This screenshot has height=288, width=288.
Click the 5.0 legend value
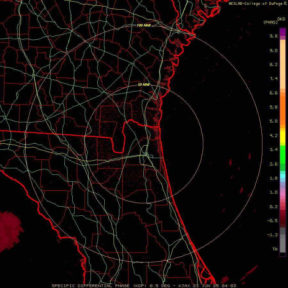[x=274, y=121]
